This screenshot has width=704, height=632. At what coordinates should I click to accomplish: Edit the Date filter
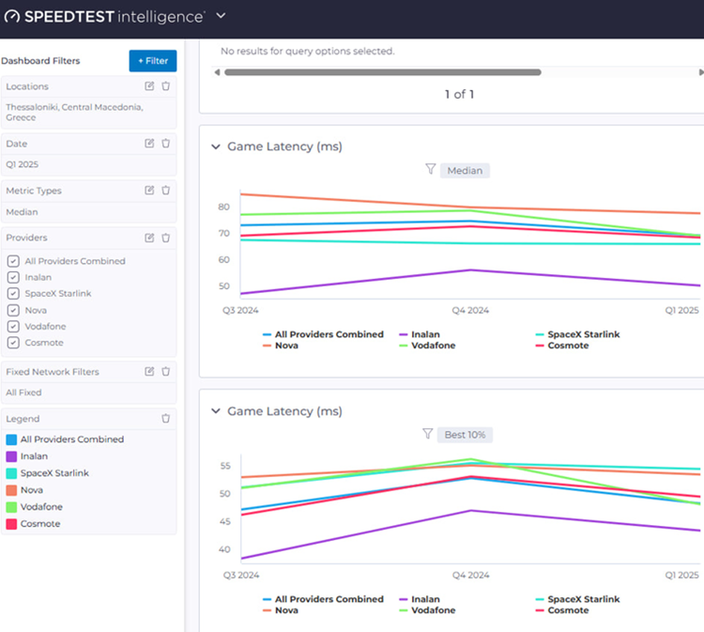149,144
